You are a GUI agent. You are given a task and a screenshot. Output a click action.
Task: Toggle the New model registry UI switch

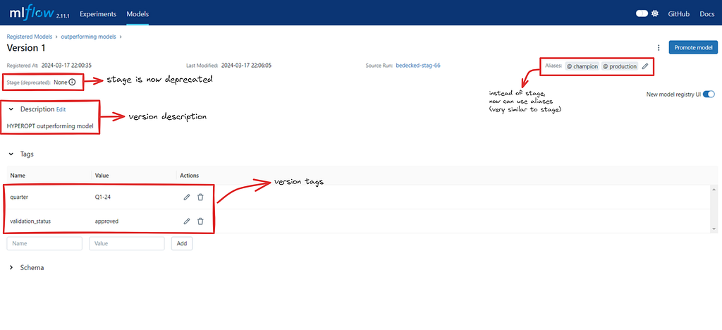click(709, 94)
